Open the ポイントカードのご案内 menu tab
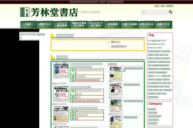Image resolution: width=193 pixels, height=128 pixels. tap(96, 25)
